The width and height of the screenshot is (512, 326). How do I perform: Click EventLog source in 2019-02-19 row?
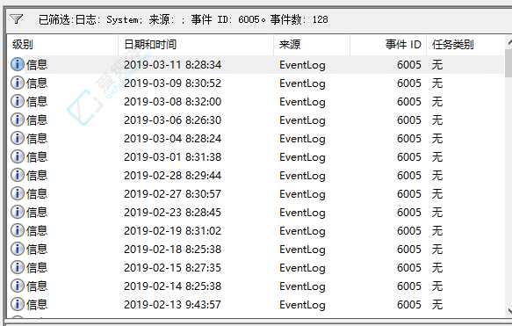tap(302, 232)
